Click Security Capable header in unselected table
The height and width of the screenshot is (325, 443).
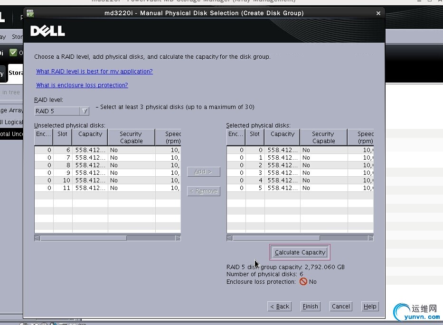(132, 137)
